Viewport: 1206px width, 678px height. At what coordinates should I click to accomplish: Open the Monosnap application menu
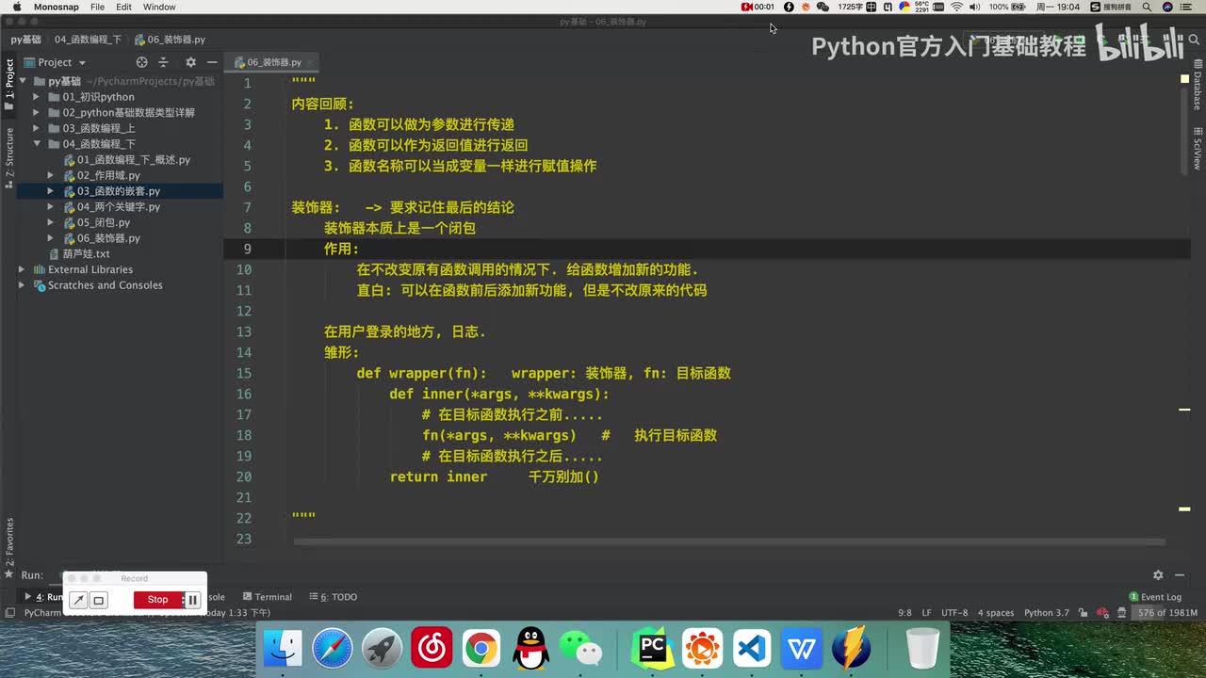57,7
